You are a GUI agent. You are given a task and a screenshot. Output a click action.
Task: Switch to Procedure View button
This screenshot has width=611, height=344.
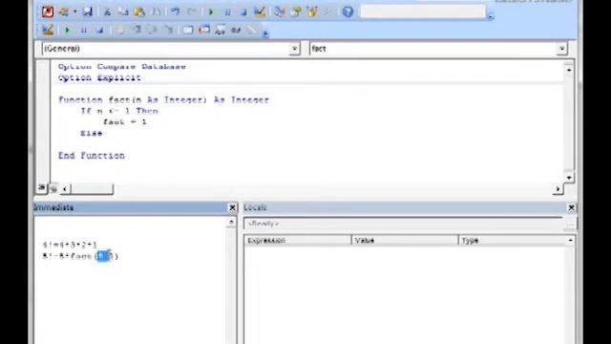pyautogui.click(x=41, y=188)
